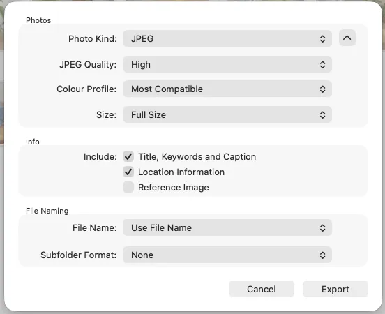Click the JPEG Quality label
Screen dimensions: 385x314
point(88,65)
